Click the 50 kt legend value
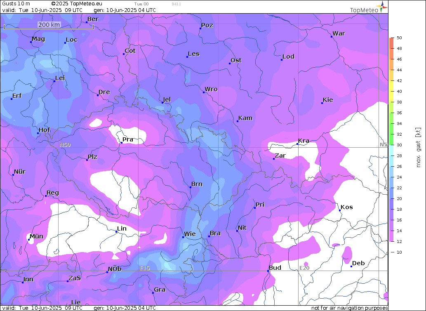 pyautogui.click(x=399, y=38)
